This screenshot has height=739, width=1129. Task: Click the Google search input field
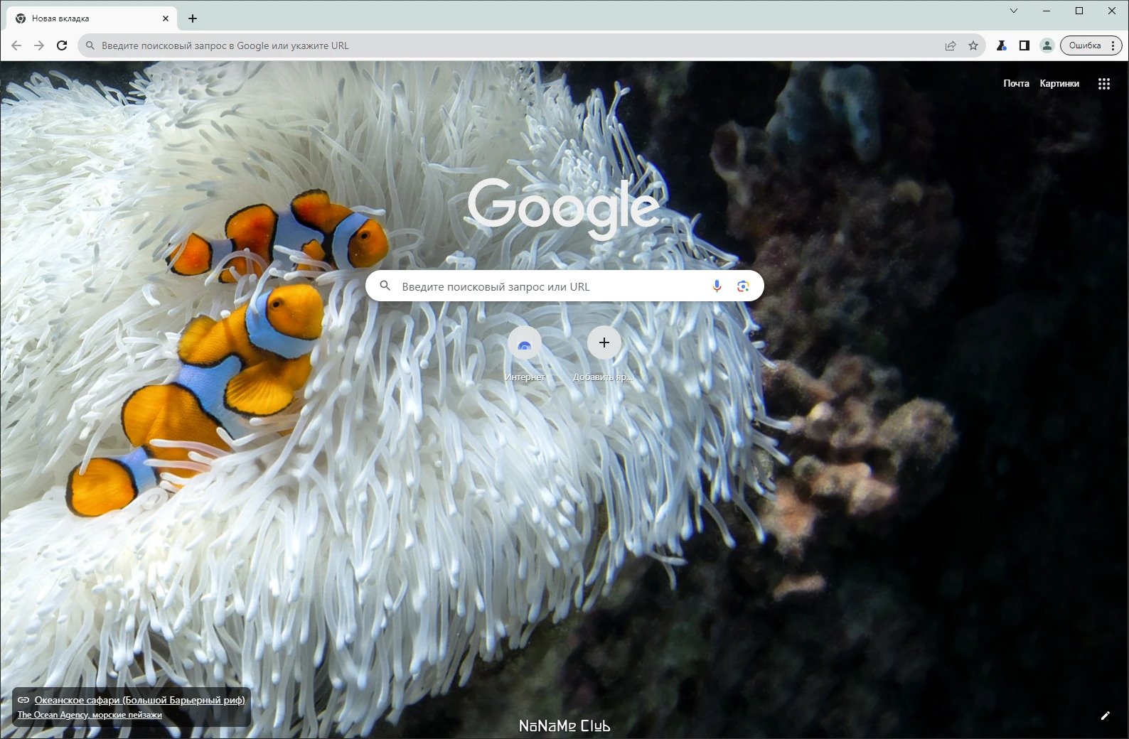pos(547,286)
